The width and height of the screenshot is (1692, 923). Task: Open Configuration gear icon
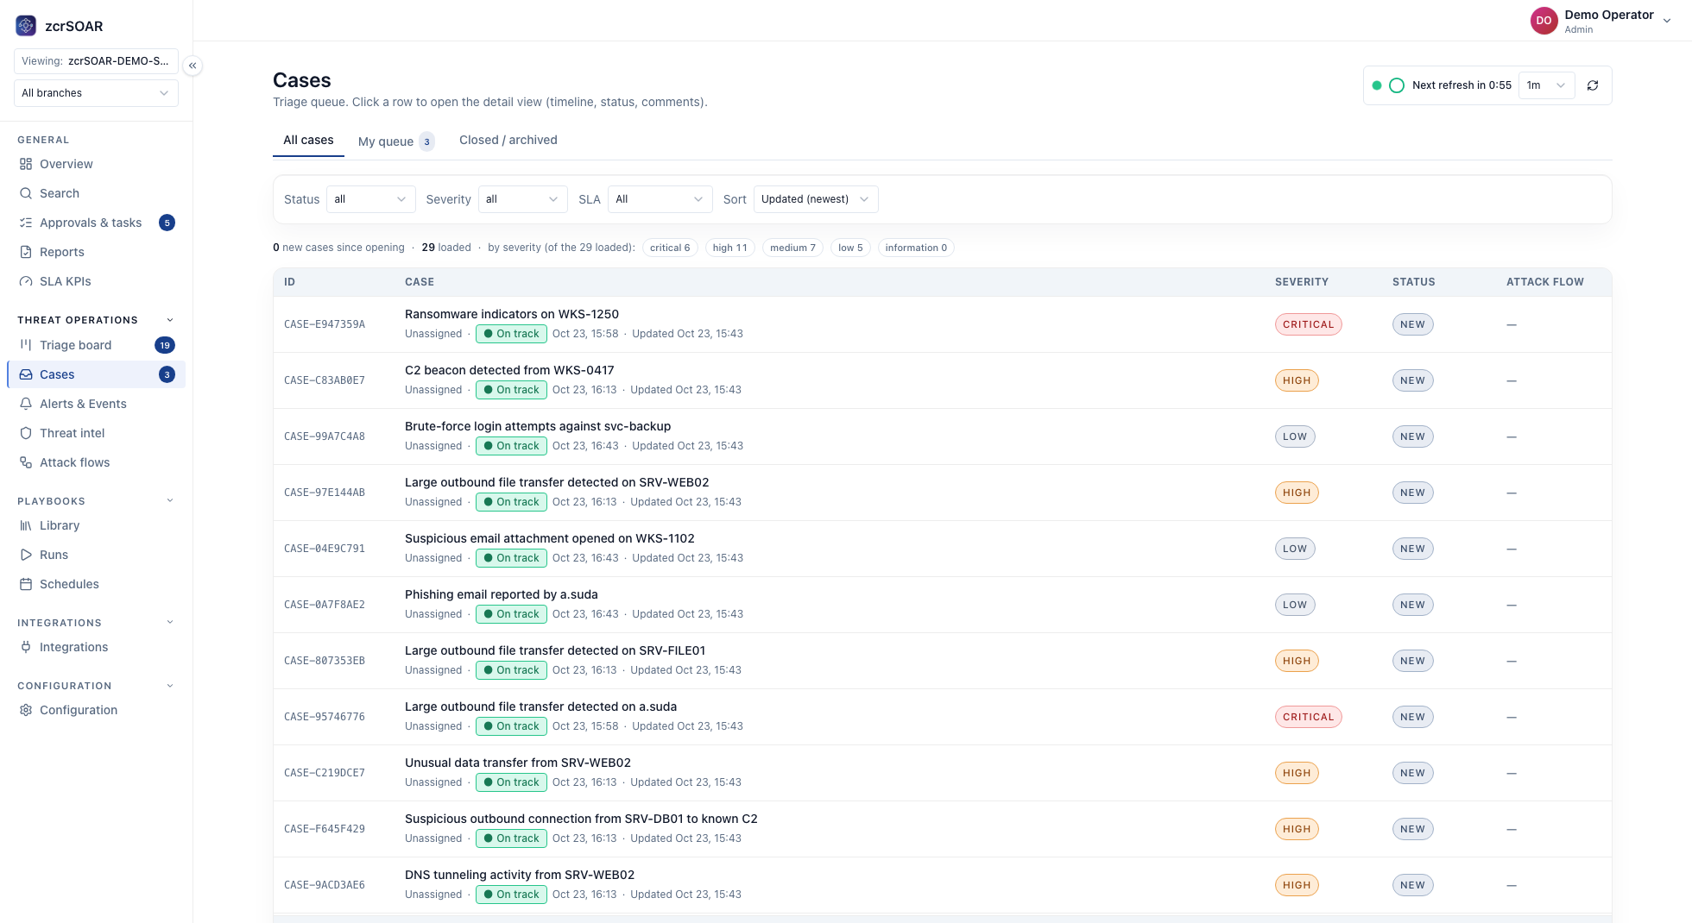pyautogui.click(x=26, y=710)
